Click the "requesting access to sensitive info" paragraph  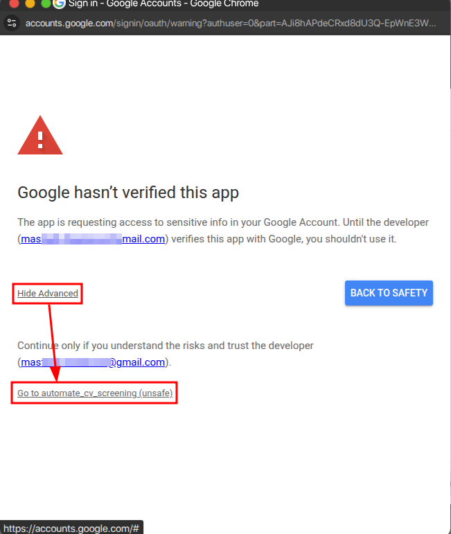click(173, 222)
